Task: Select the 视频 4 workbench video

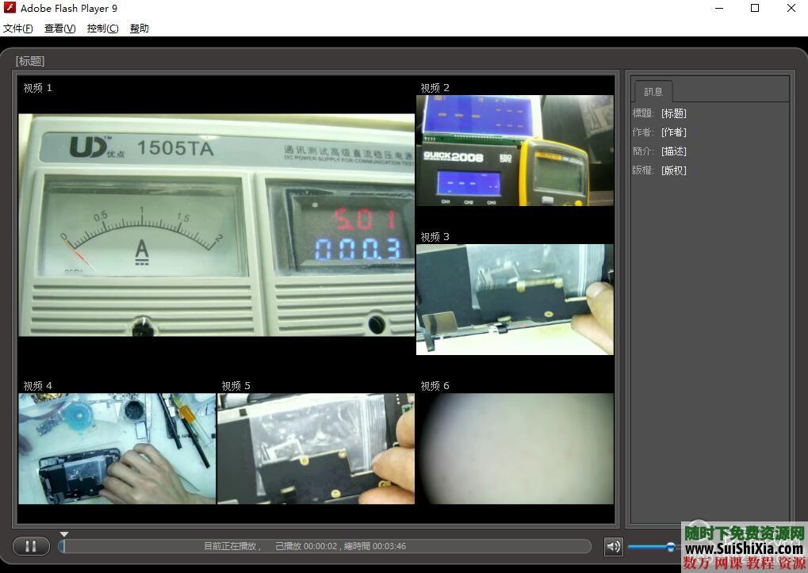Action: (117, 449)
